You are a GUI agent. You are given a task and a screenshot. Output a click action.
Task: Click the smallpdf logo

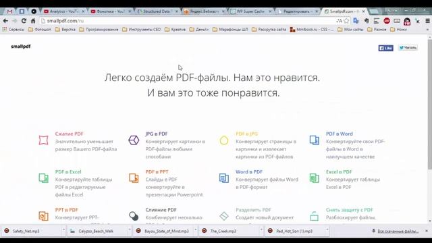point(21,47)
